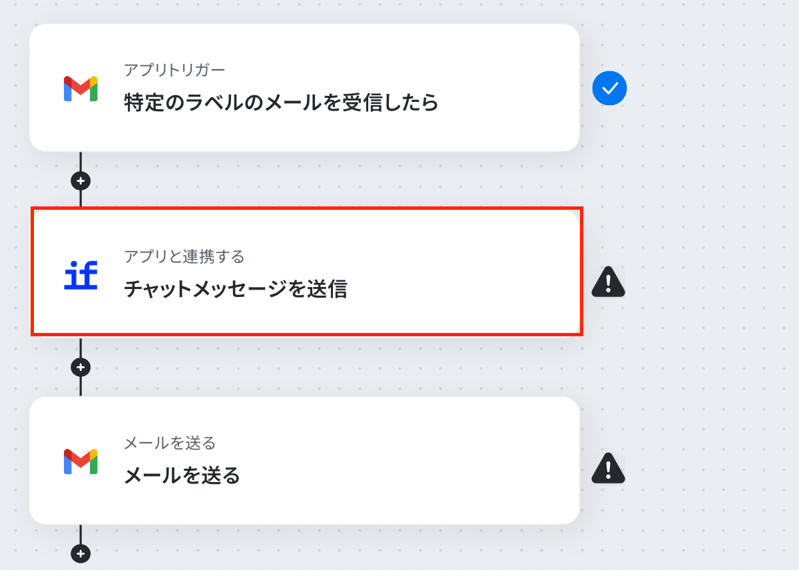The height and width of the screenshot is (570, 799).
Task: Click the アプリトリガー label
Action: 174,70
